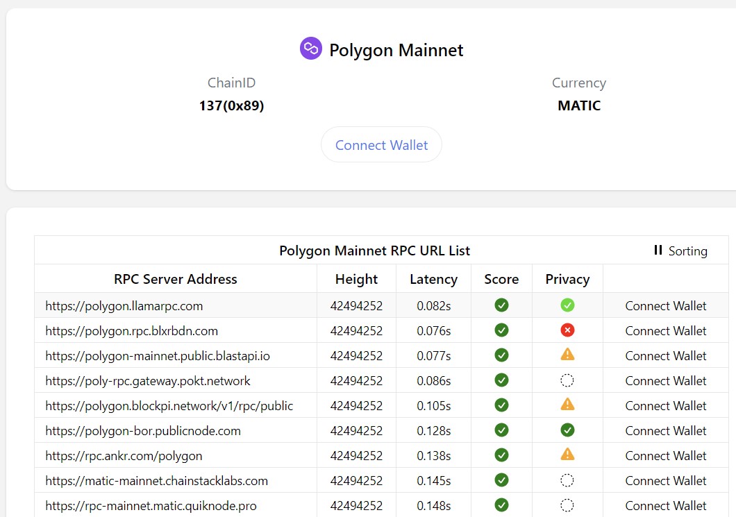736x517 pixels.
Task: Click Score checkmark for poly-rpc.gateway.pokt.network
Action: pos(501,380)
